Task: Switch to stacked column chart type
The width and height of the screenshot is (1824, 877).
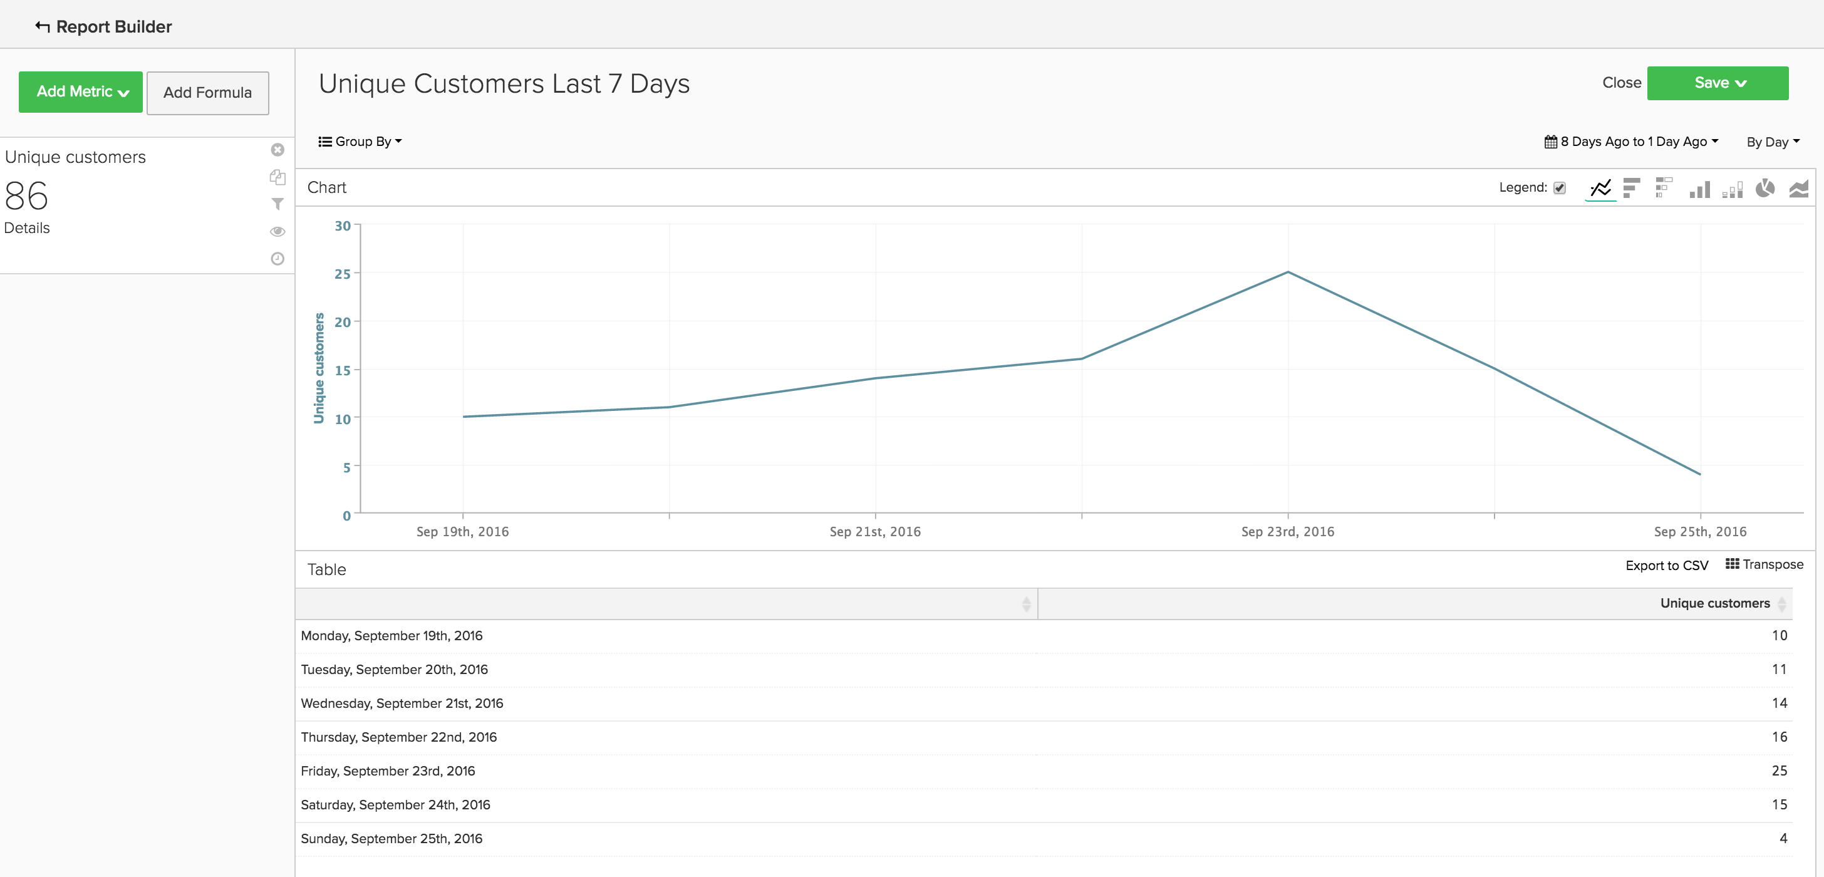Action: coord(1733,189)
